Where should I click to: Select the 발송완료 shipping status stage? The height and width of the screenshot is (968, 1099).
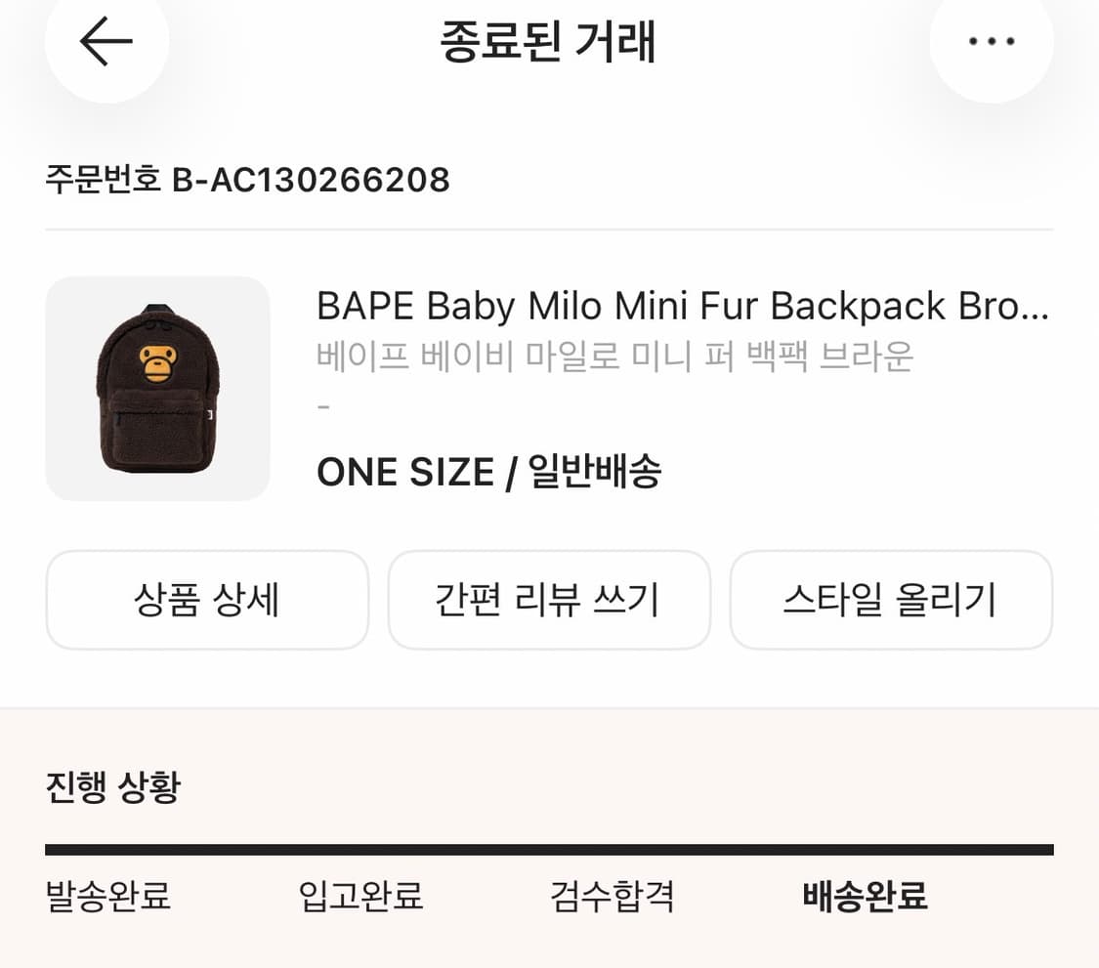click(107, 896)
